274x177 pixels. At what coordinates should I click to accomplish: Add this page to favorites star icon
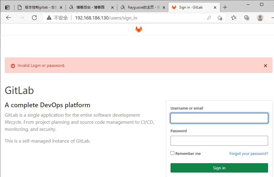(x=220, y=18)
